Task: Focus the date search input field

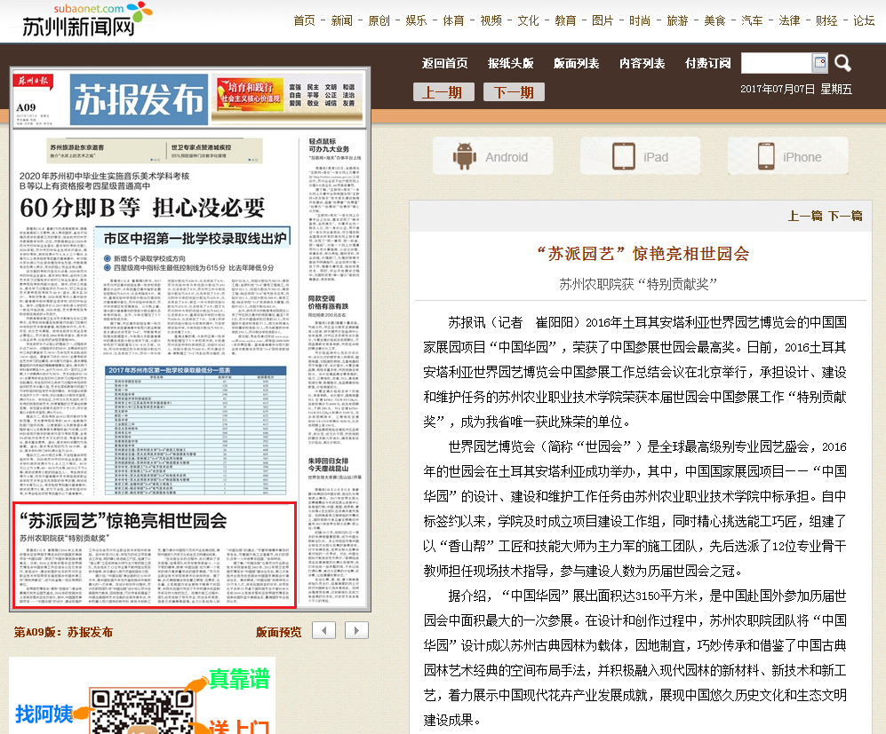Action: tap(777, 63)
